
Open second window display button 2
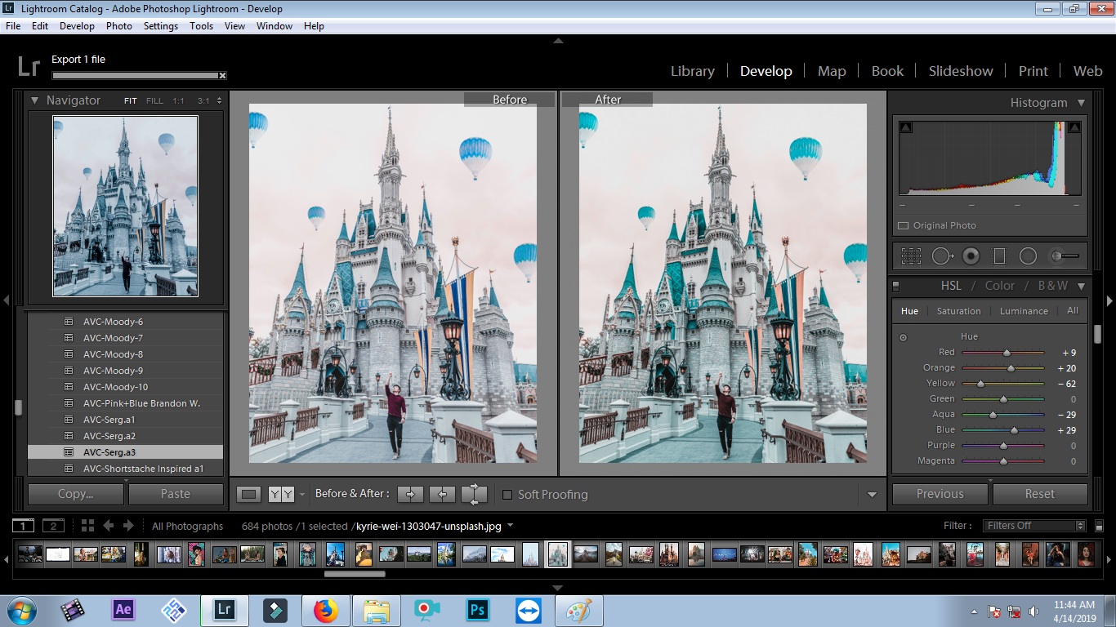point(53,526)
